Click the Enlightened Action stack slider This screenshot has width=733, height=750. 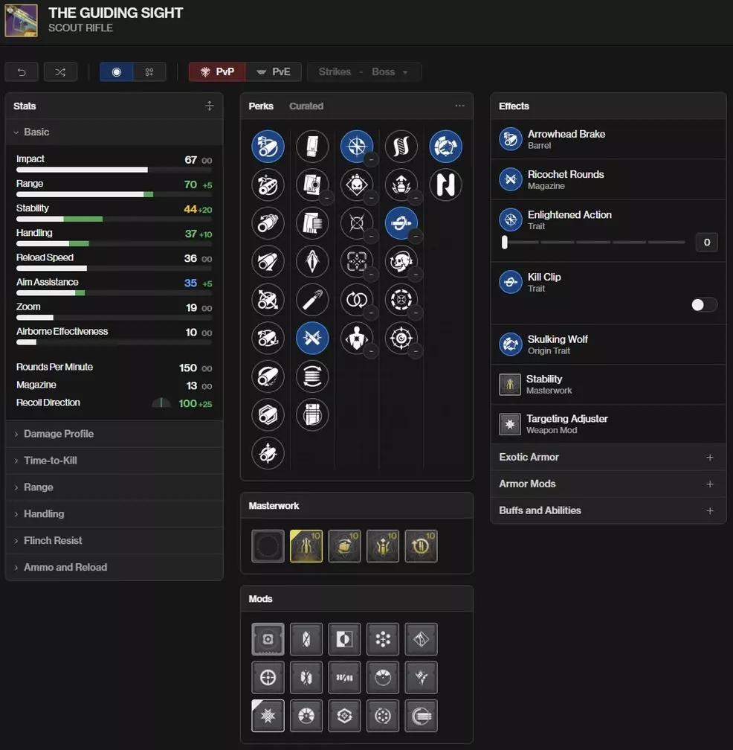click(x=593, y=242)
